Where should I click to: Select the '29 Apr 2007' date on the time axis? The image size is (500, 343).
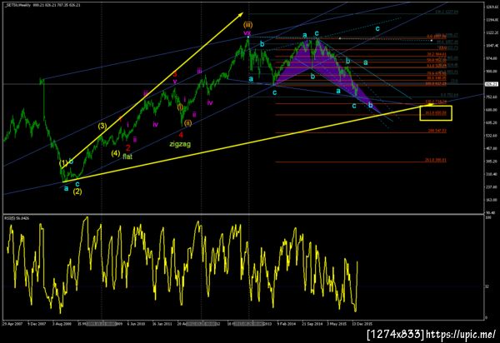pos(12,324)
